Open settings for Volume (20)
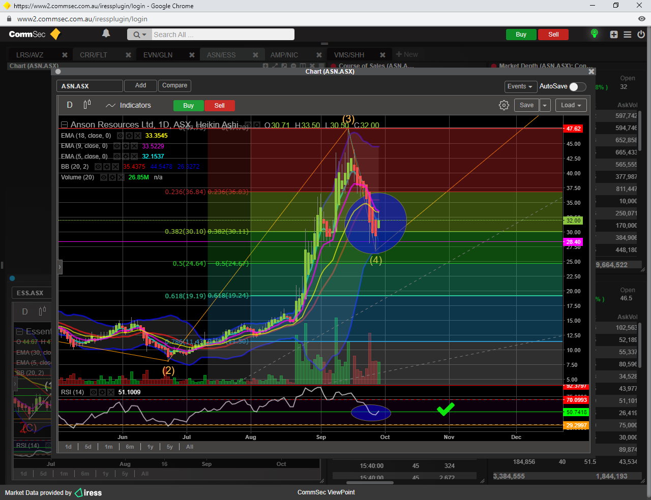651x500 pixels. click(x=112, y=177)
